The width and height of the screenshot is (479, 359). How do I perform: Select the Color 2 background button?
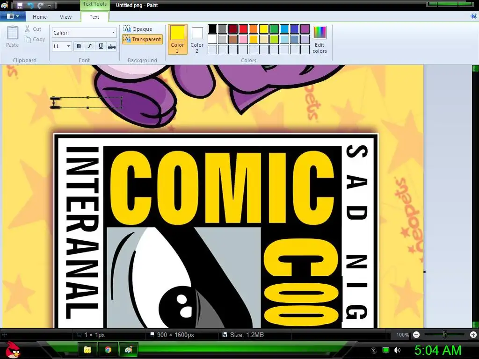197,39
